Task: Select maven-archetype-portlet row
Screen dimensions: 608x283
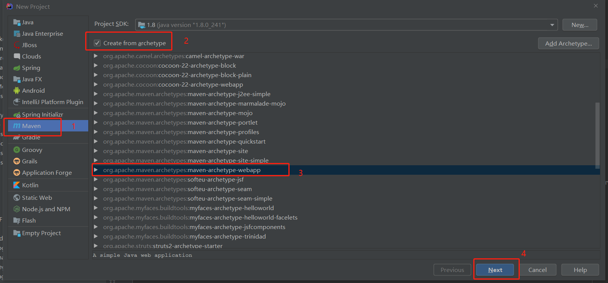Action: 346,123
